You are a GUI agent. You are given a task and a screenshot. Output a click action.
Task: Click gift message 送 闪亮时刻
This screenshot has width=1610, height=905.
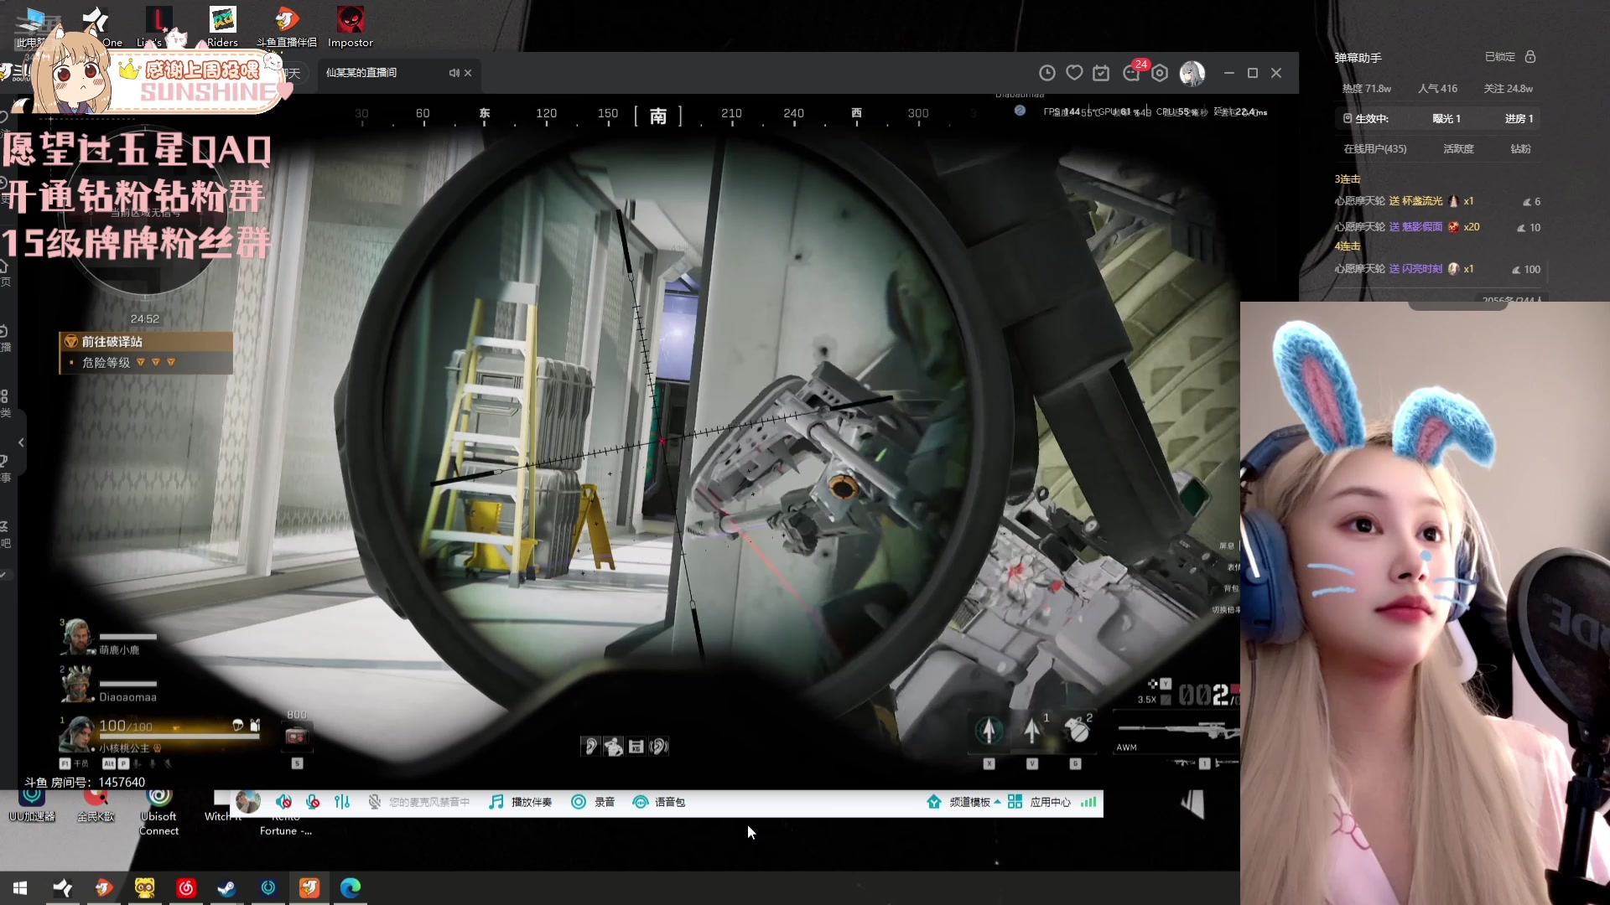coord(1415,269)
